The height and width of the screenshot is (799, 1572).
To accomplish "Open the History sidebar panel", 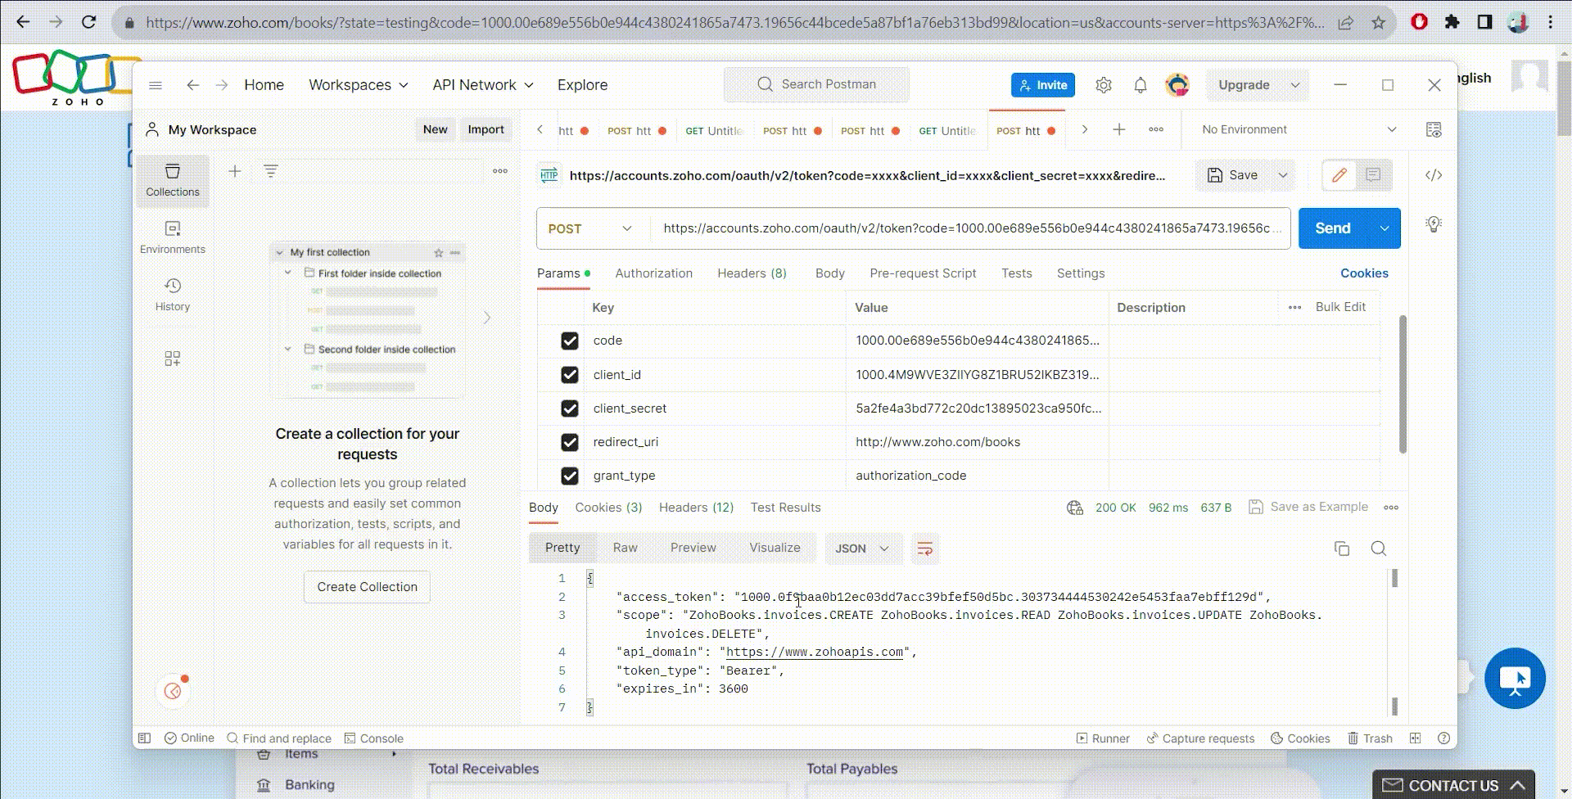I will point(172,294).
